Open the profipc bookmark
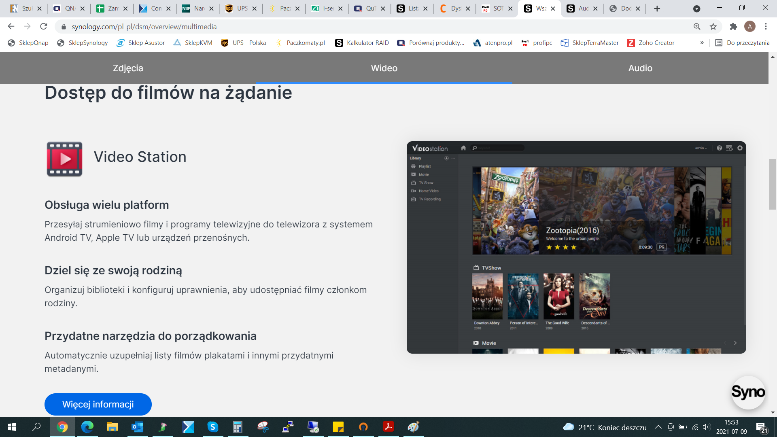Screen dimensions: 777x437 [537, 43]
